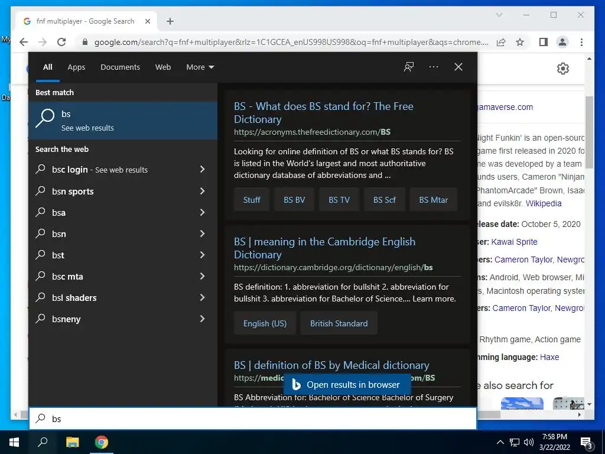605x454 pixels.
Task: Click the Chrome taskbar icon
Action: pos(102,442)
